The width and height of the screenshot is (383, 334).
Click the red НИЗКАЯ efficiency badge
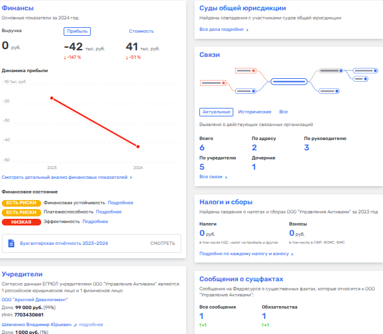click(x=21, y=222)
